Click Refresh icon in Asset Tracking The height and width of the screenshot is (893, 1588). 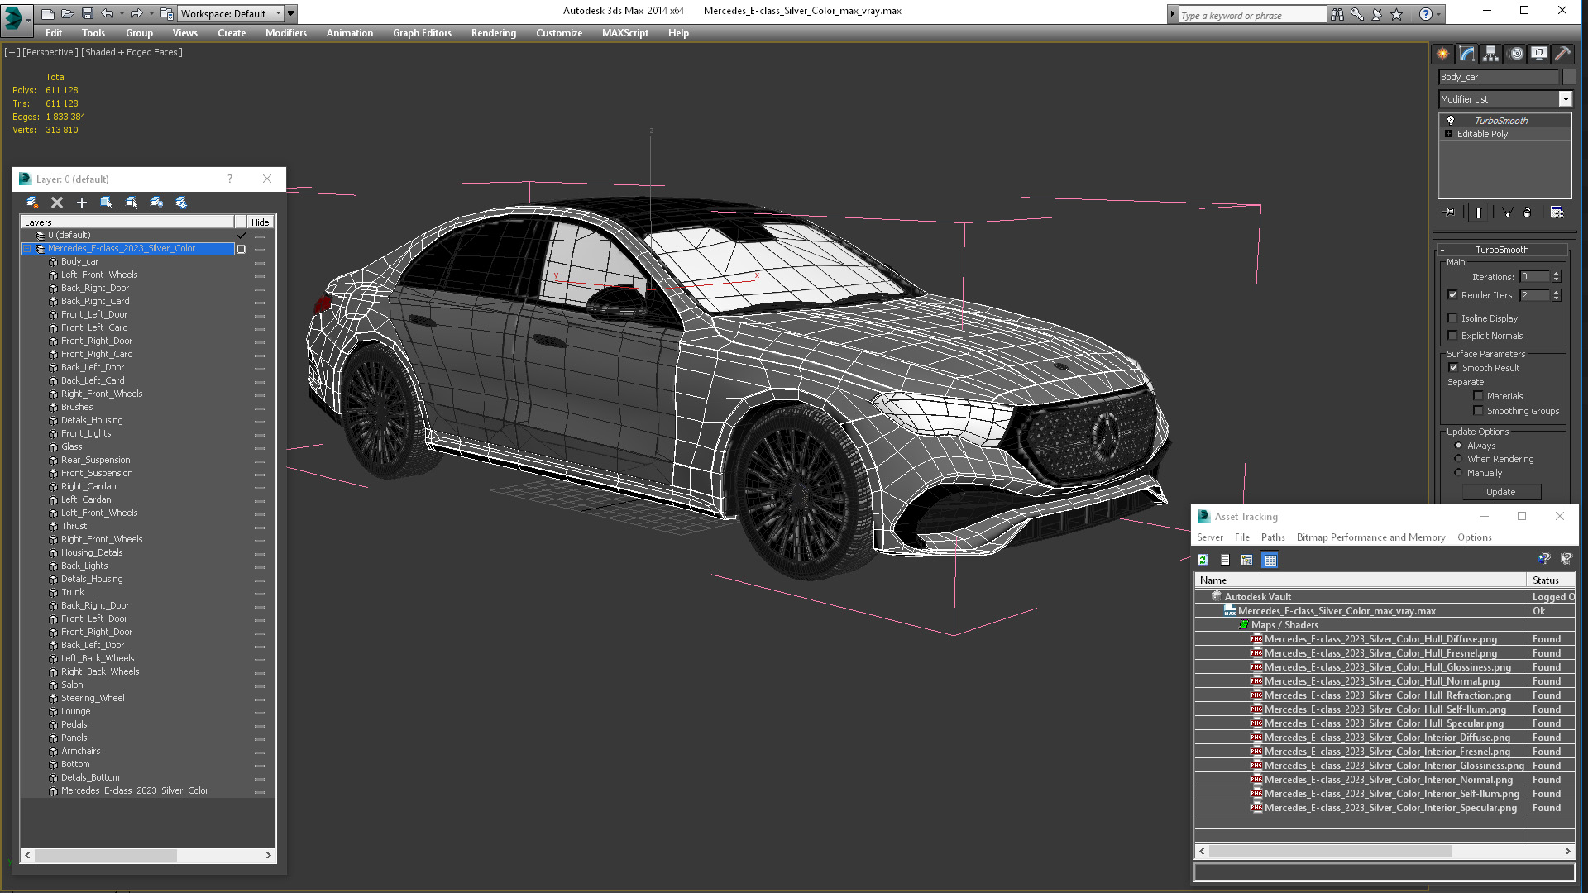[1203, 561]
